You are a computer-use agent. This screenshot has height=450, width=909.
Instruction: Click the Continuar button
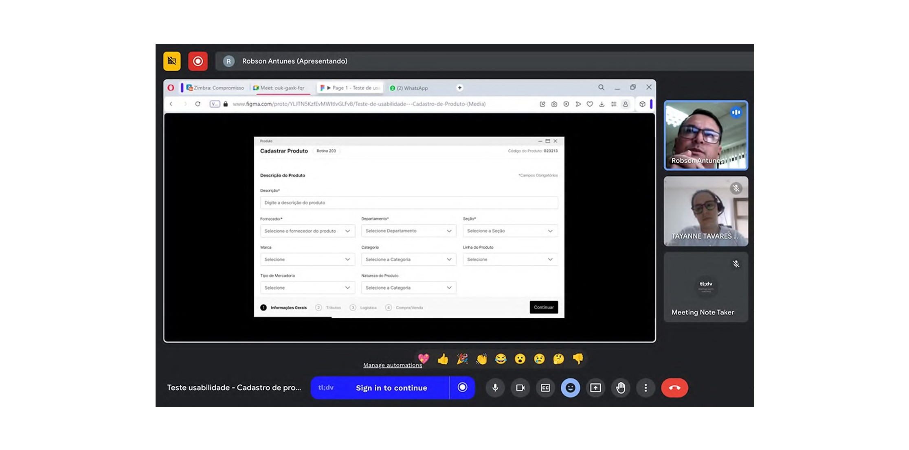[x=544, y=307]
